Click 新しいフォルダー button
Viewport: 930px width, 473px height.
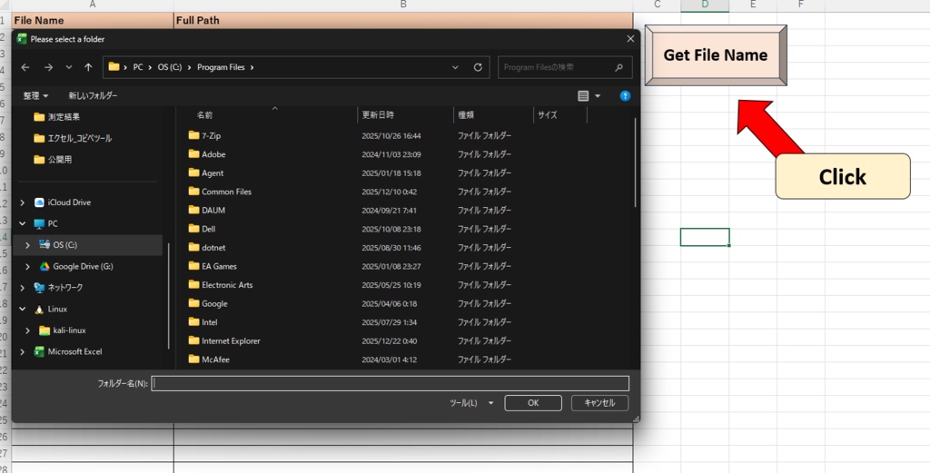click(94, 96)
